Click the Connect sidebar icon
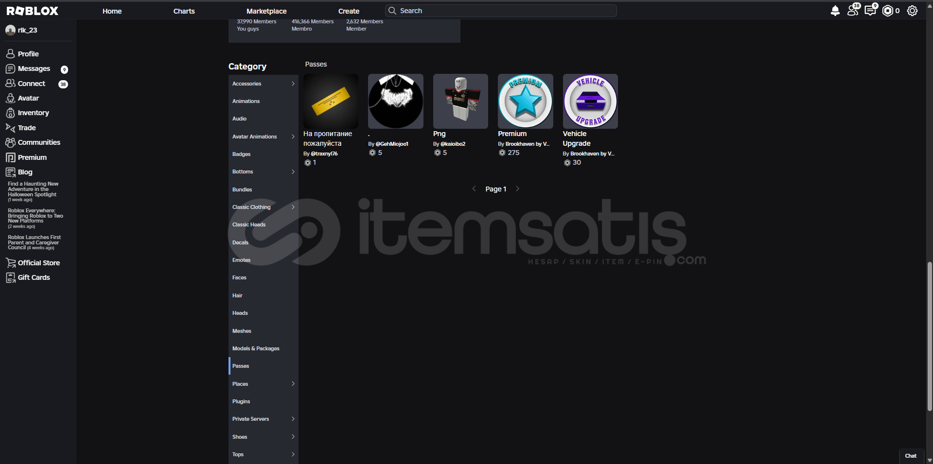Viewport: 933px width, 464px height. tap(10, 84)
